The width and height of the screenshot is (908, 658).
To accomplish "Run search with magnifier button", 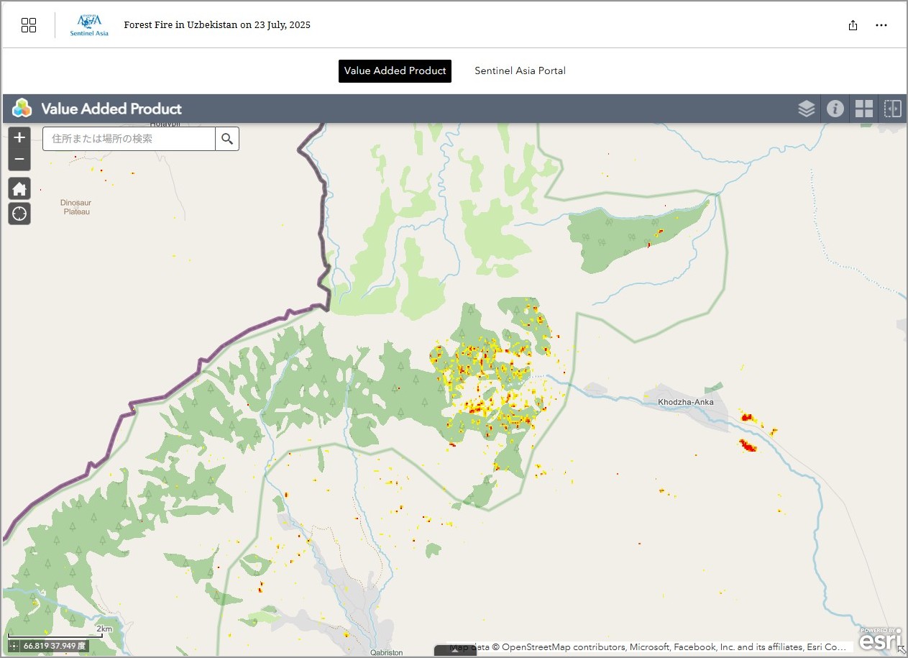I will [x=227, y=139].
